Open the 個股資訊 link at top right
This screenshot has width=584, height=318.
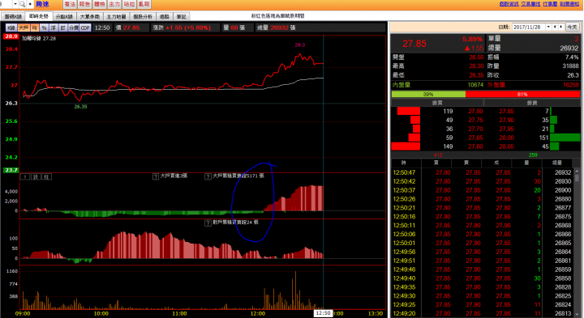509,4
